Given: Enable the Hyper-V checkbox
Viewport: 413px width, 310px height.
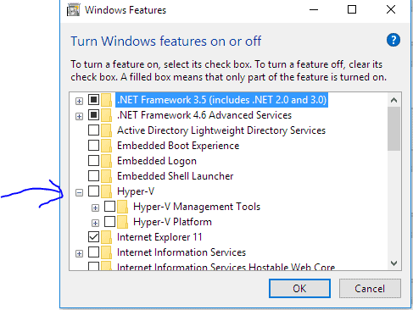Looking at the screenshot, I should pyautogui.click(x=93, y=191).
